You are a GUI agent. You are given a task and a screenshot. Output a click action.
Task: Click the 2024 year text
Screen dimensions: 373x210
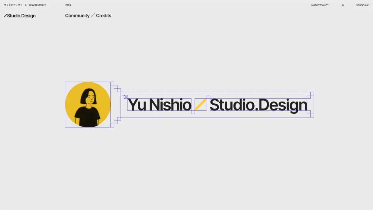(x=68, y=5)
